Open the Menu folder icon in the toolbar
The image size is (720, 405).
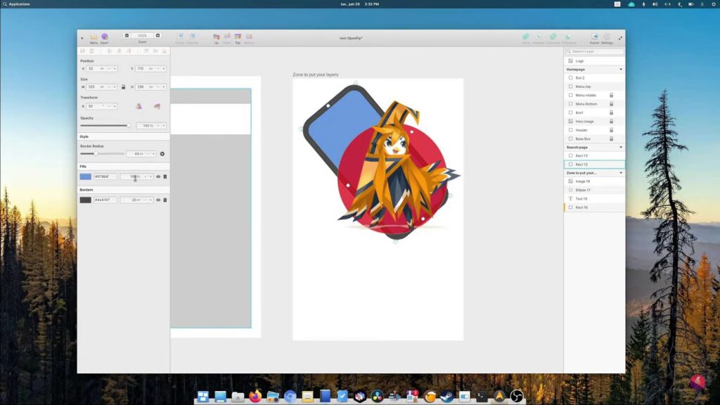coord(94,37)
